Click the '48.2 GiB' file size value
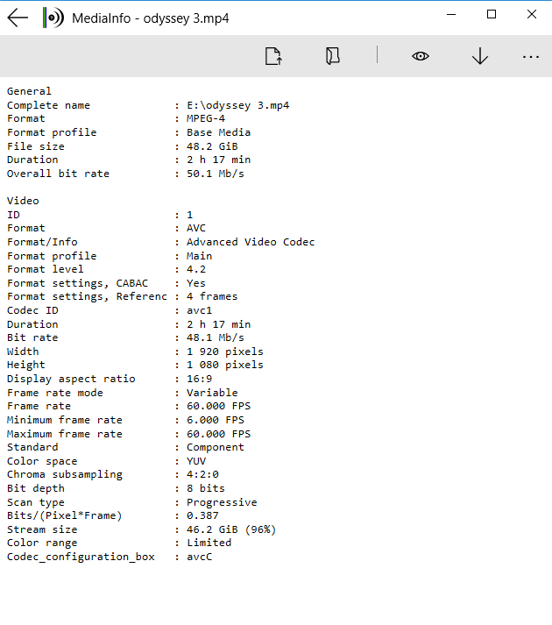552x625 pixels. [x=212, y=146]
